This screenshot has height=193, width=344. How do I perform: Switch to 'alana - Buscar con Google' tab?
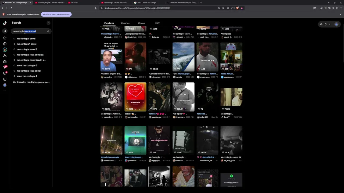tap(147, 3)
